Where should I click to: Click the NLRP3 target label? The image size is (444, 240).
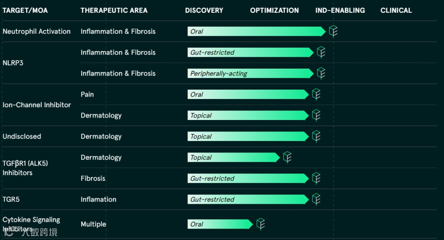(x=13, y=63)
